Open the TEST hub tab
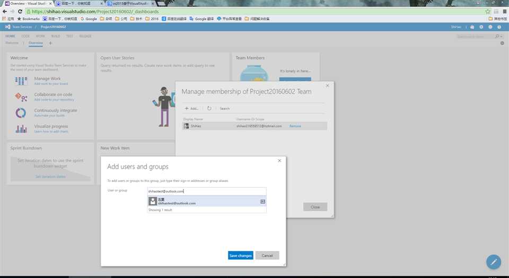Image resolution: width=509 pixels, height=278 pixels. [x=69, y=36]
